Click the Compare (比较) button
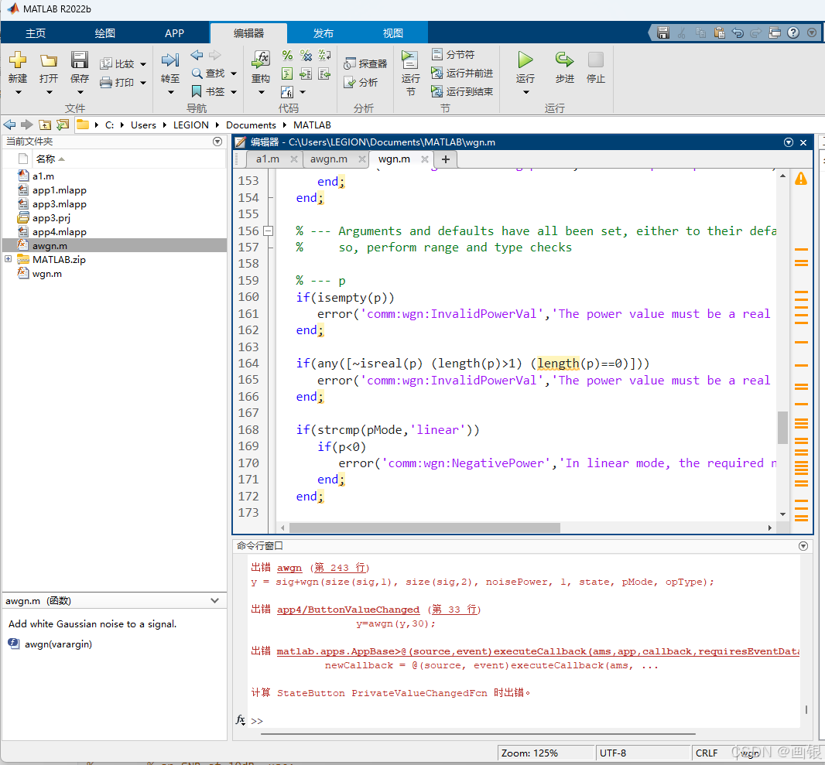Screen dimensions: 825x765 119,63
